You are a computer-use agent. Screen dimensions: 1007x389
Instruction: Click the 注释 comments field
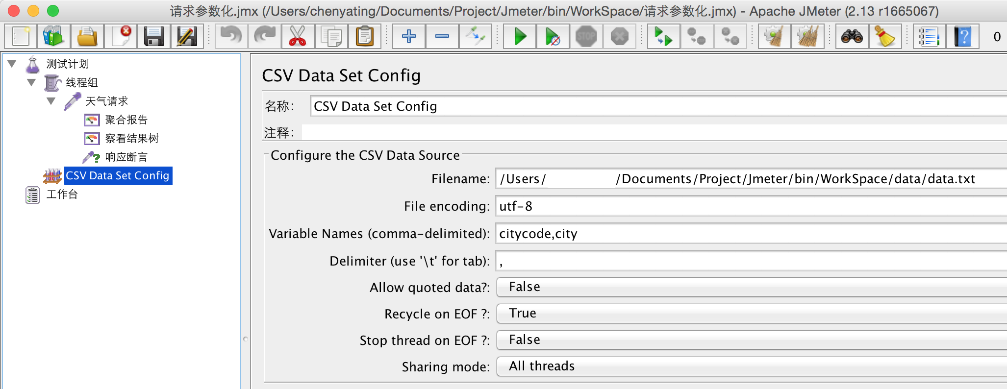tap(654, 132)
